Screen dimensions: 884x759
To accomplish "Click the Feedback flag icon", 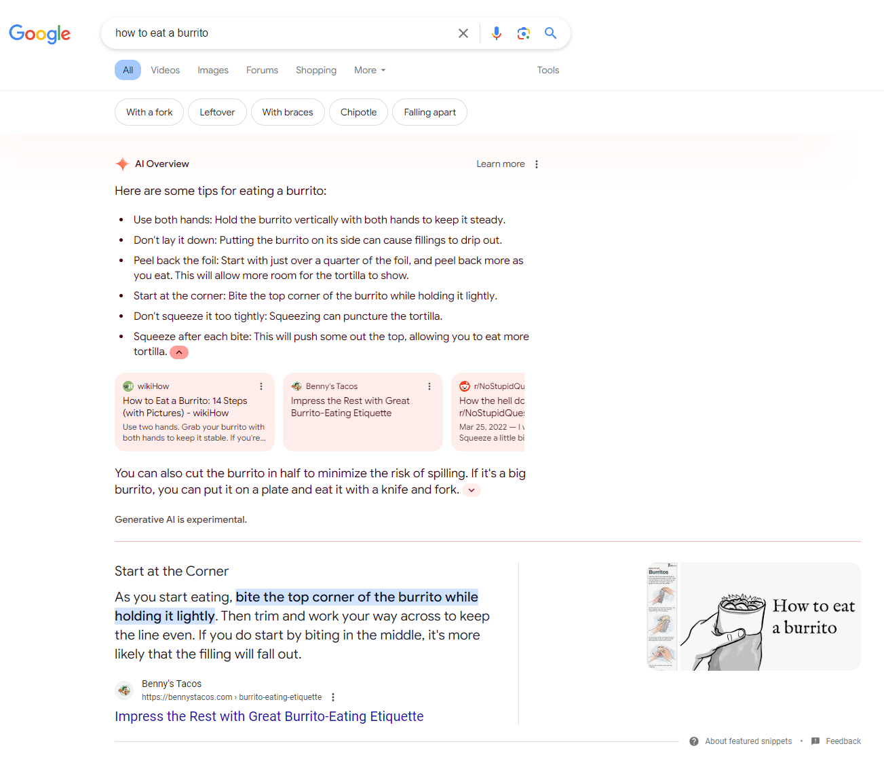I will click(815, 741).
